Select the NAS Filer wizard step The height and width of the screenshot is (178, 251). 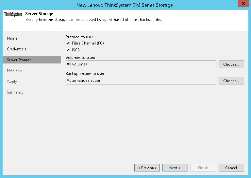point(15,70)
